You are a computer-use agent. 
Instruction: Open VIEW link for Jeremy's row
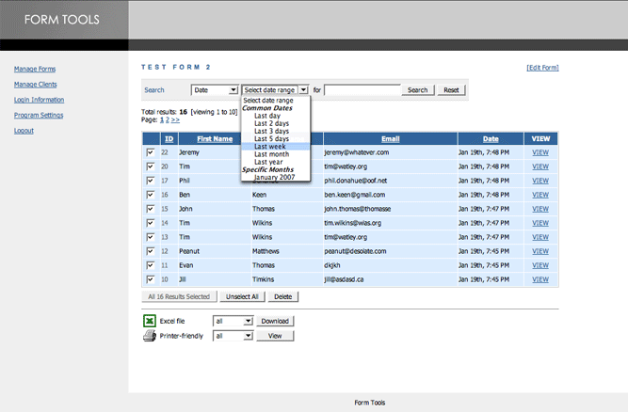(540, 152)
